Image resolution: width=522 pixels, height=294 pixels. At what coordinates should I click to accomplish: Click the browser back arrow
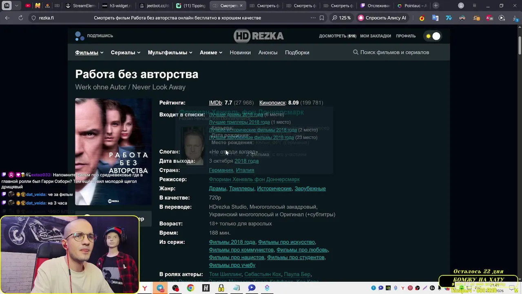[7, 18]
